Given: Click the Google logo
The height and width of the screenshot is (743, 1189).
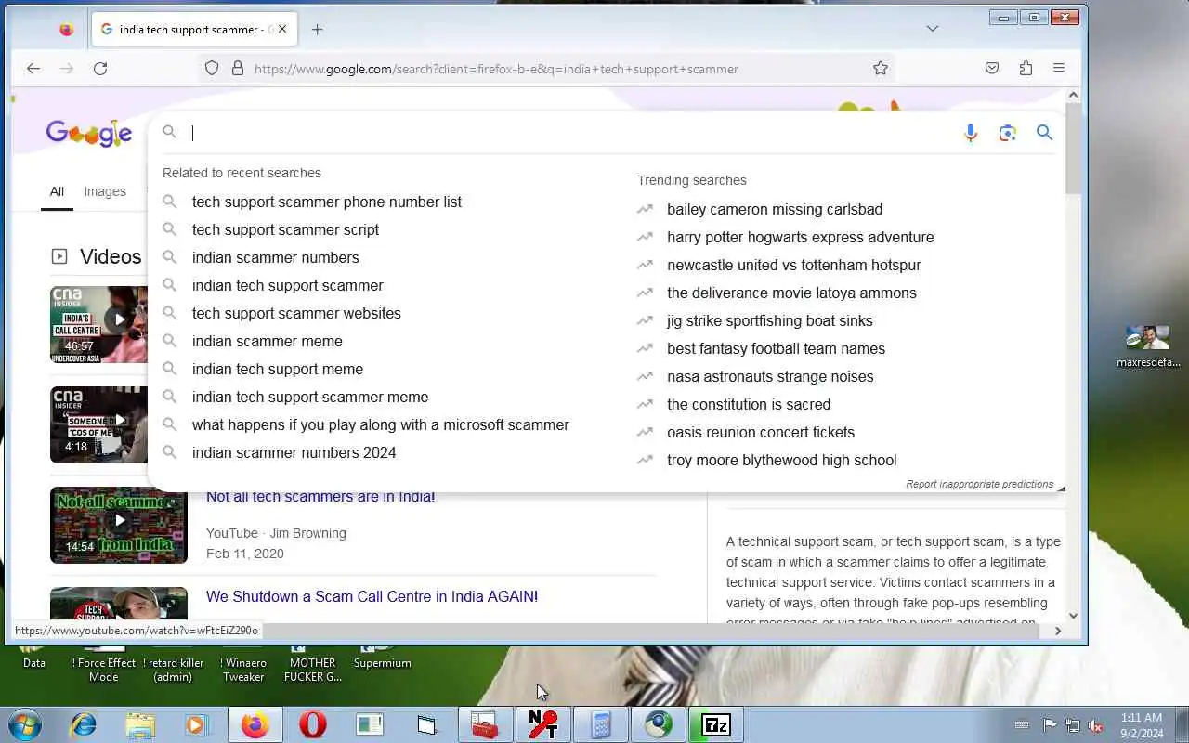Looking at the screenshot, I should click(89, 134).
